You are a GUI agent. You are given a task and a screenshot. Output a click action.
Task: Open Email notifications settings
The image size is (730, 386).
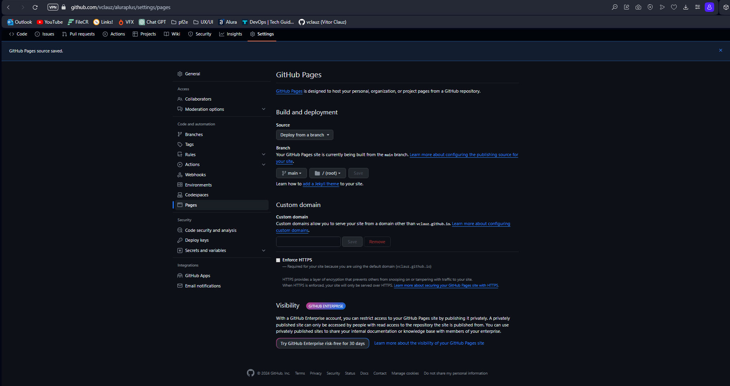(221, 286)
